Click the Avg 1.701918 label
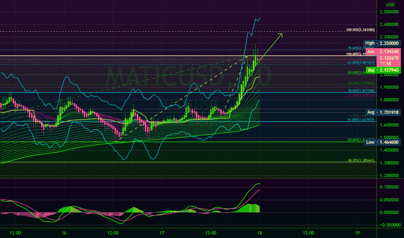Image resolution: width=404 pixels, height=238 pixels. coord(383,113)
